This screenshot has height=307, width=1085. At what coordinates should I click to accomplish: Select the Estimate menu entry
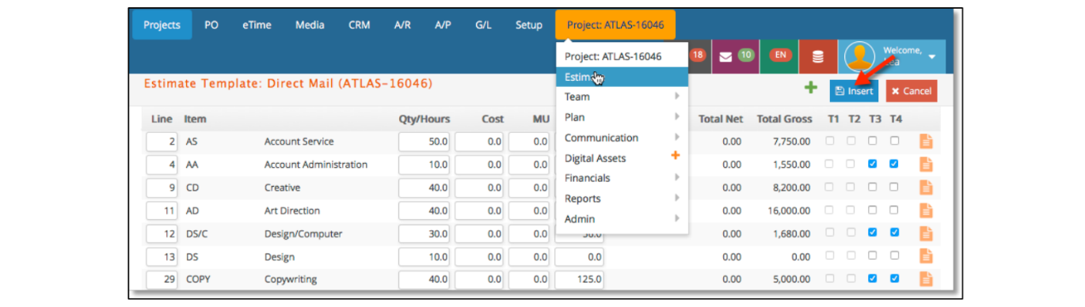pyautogui.click(x=622, y=77)
